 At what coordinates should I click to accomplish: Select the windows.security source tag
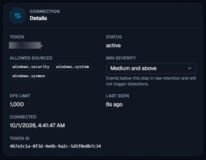31,67
